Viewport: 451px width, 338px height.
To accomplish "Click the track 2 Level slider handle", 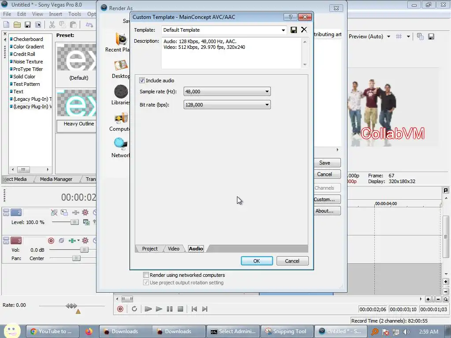I will 74,222.
